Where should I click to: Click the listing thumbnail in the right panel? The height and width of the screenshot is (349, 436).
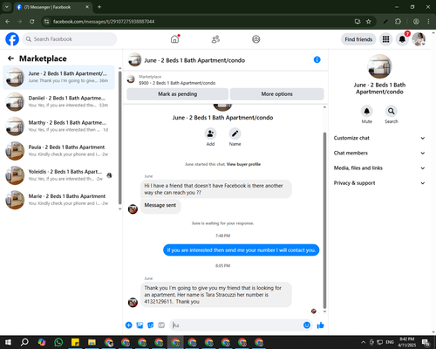[379, 66]
